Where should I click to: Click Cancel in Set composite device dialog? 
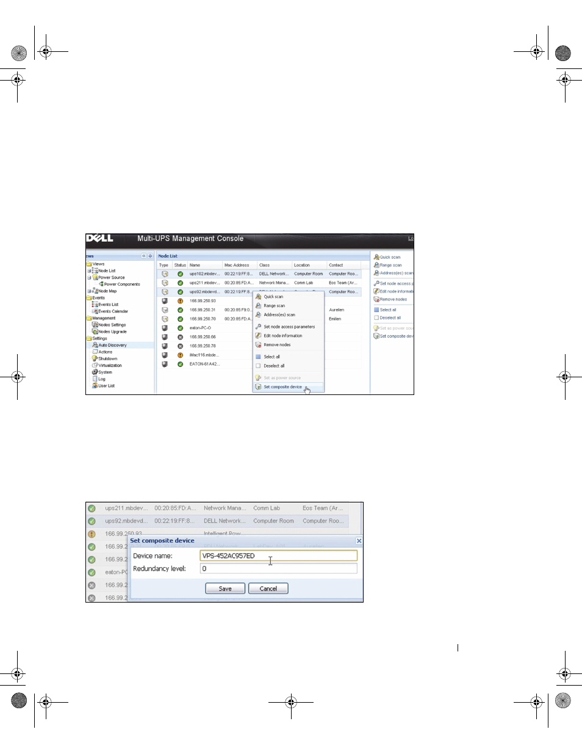268,589
